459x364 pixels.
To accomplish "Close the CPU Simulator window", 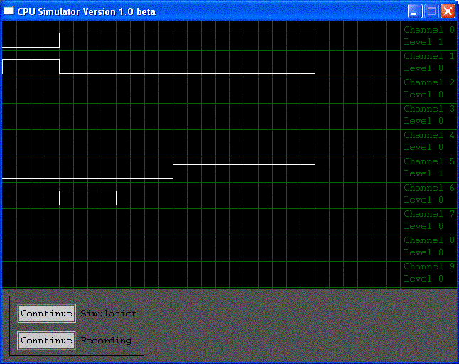I will (x=448, y=11).
